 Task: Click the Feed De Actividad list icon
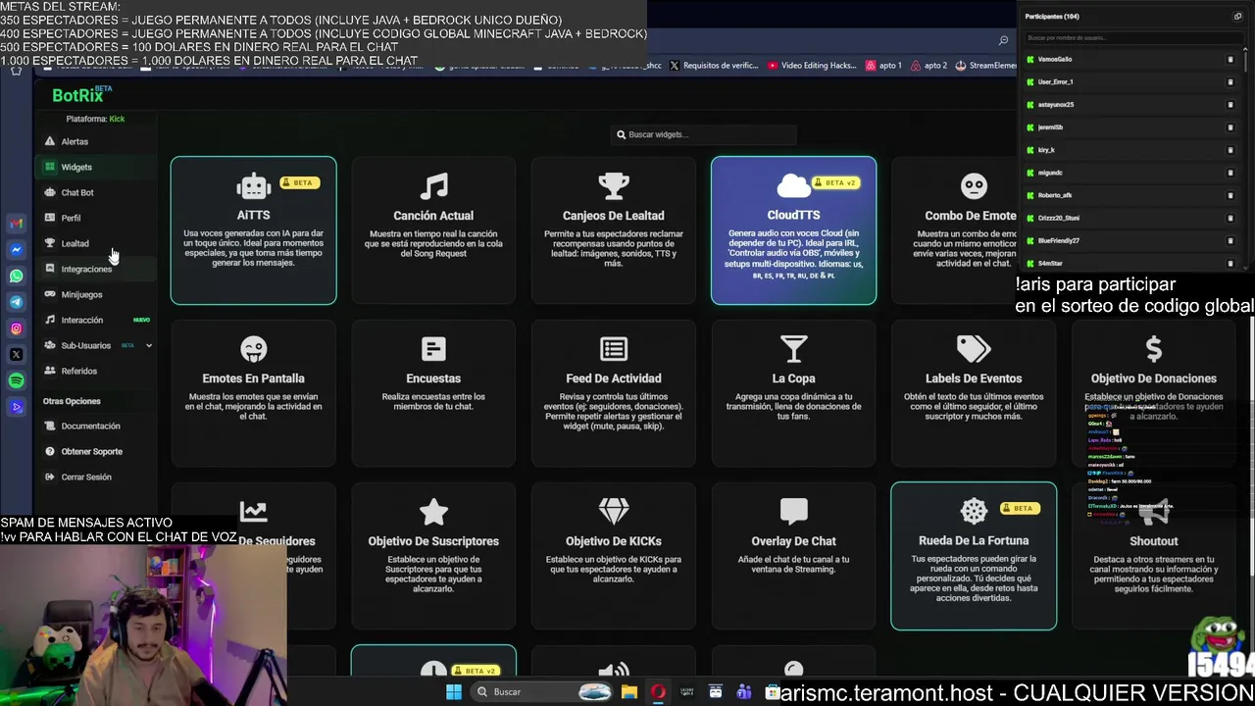[x=614, y=348]
